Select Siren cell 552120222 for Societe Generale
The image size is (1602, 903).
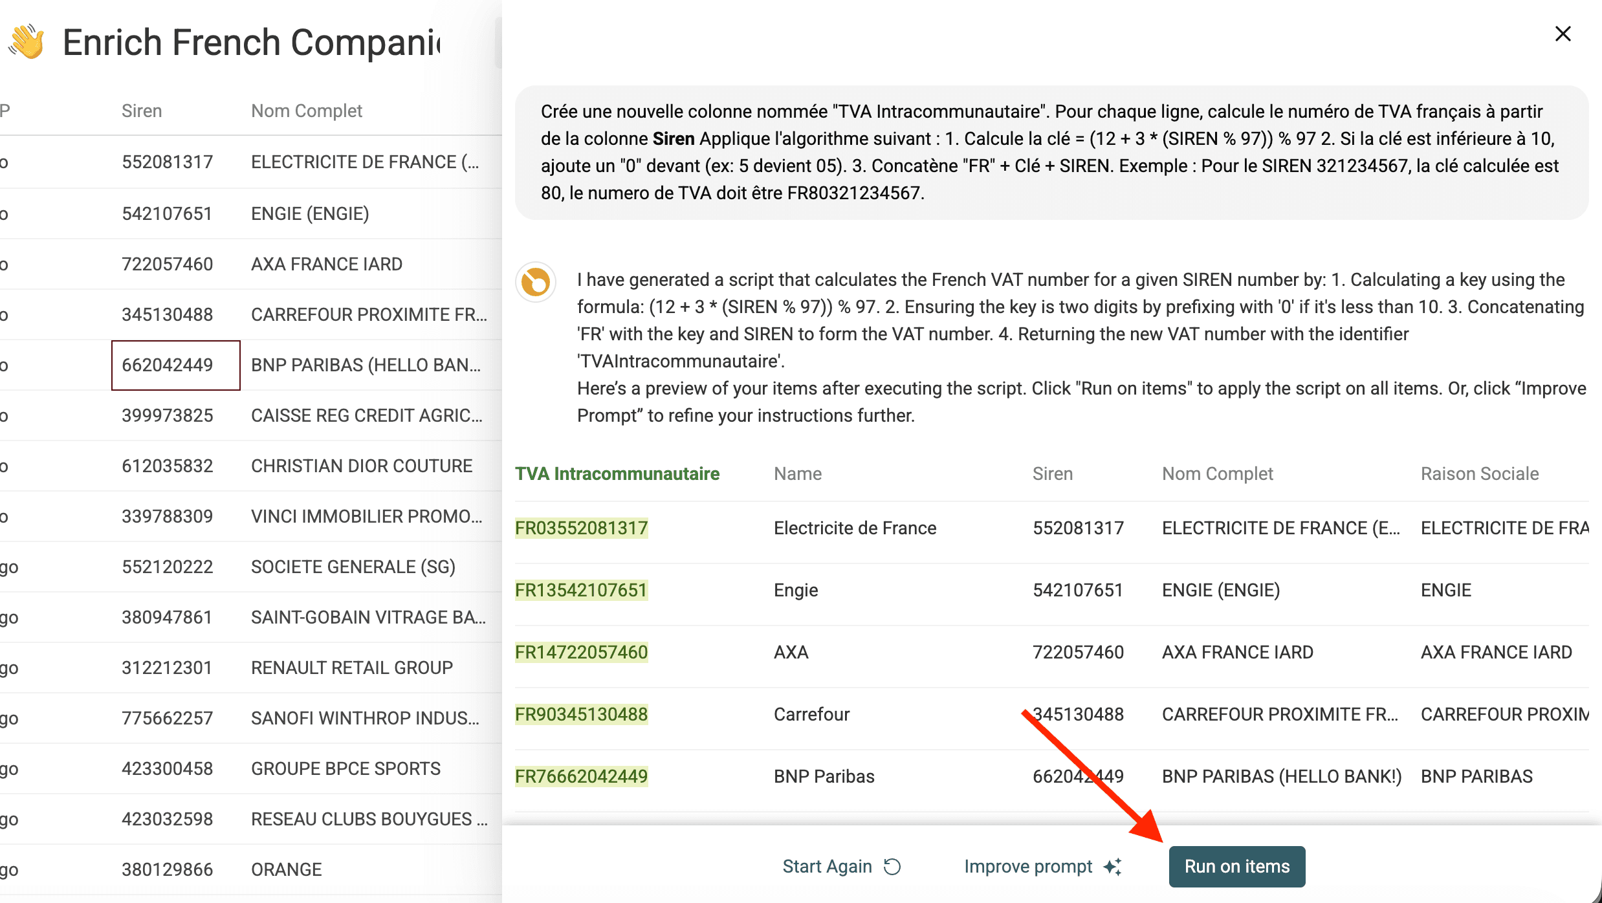click(167, 567)
